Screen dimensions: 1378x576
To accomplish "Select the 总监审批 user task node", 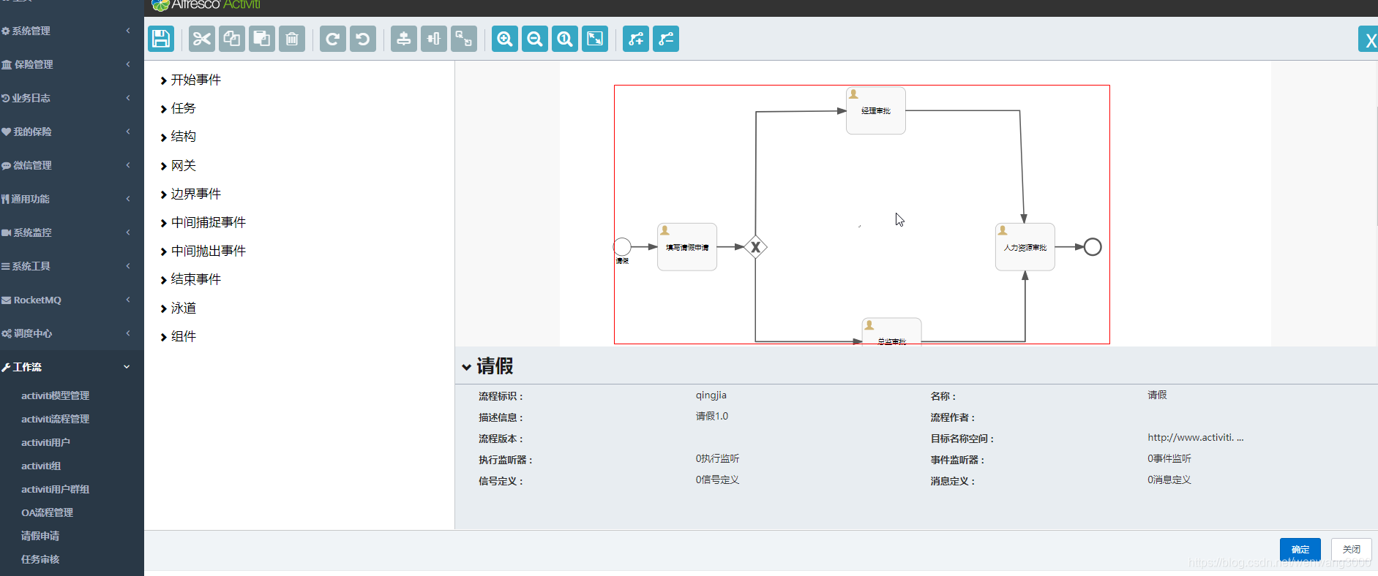I will 891,332.
